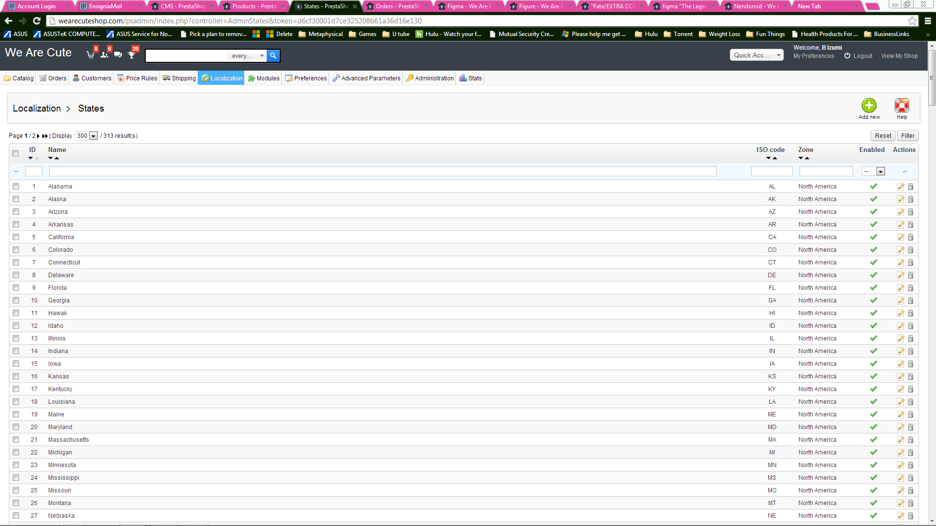936x526 pixels.
Task: Check the Alaska row checkbox
Action: point(16,199)
